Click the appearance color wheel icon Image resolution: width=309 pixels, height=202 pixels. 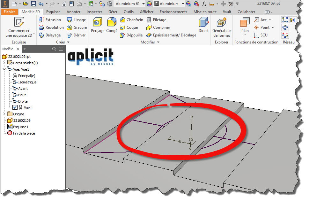tap(149, 4)
